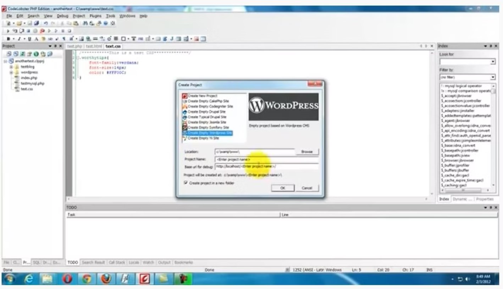Pick Create Empty CodeIgniter Site option
Viewport: 503px width, 289px height.
(210, 107)
